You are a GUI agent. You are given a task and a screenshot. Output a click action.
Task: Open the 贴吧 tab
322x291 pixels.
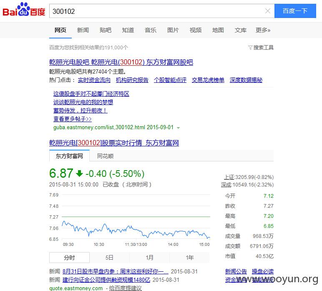pos(106,30)
